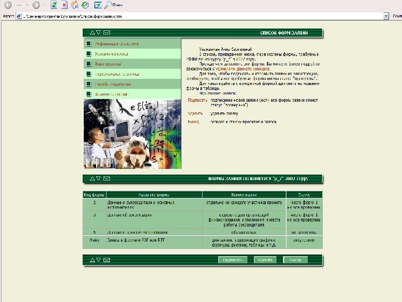The height and width of the screenshot is (302, 402).
Task: Click down triangle in Формы заявки по конкурсу bar
Action: pyautogui.click(x=98, y=178)
